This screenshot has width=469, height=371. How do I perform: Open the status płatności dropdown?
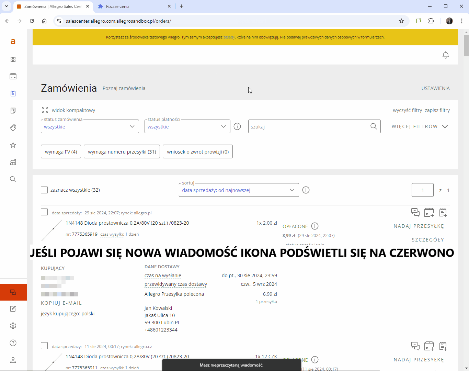pos(187,126)
